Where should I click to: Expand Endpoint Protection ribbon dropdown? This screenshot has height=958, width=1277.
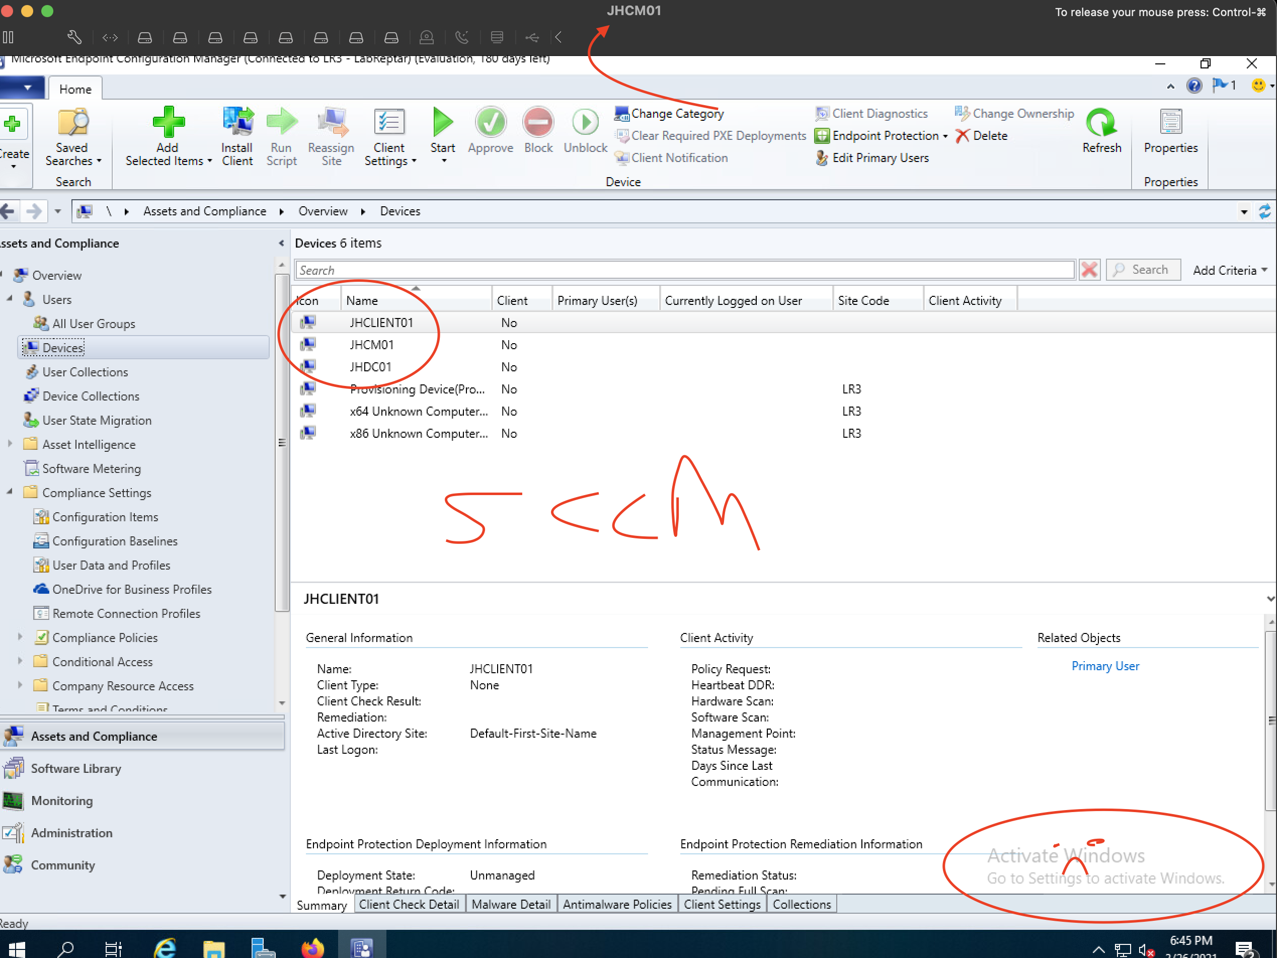(944, 136)
